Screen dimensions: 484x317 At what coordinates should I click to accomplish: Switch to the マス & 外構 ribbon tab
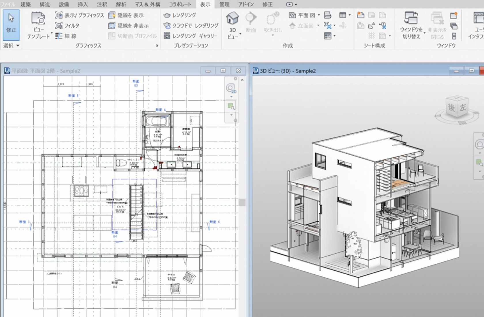tap(148, 4)
